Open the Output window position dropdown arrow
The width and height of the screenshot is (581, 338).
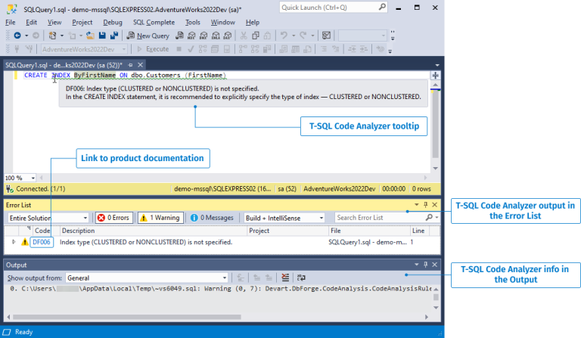(417, 265)
